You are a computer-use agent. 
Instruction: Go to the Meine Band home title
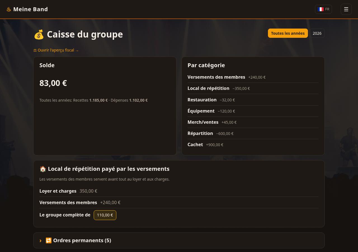point(30,9)
